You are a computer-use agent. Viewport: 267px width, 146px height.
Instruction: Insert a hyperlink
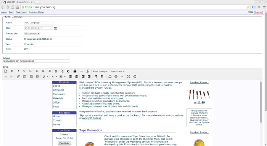click(18, 76)
